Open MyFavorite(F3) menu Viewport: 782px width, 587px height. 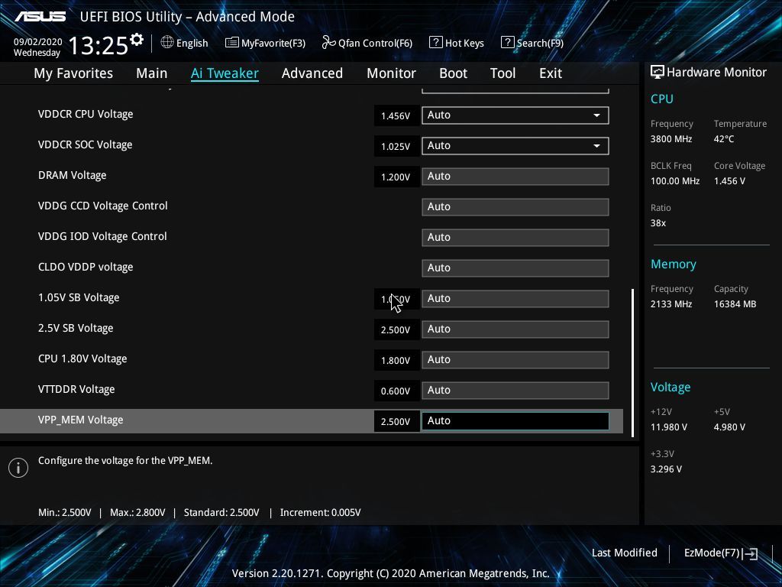pos(265,43)
